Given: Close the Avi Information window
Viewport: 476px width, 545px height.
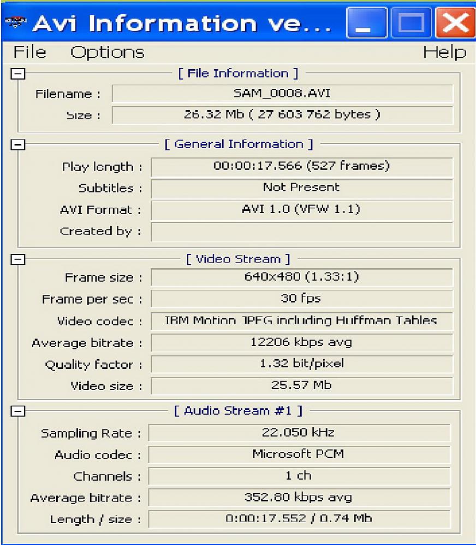Looking at the screenshot, I should (455, 23).
